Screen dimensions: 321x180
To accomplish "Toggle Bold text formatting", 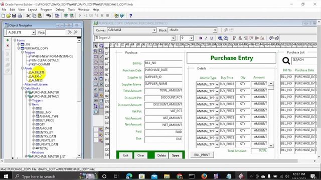I will 201,38.
